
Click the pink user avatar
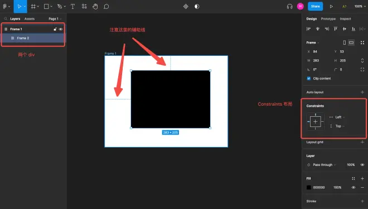click(x=300, y=7)
